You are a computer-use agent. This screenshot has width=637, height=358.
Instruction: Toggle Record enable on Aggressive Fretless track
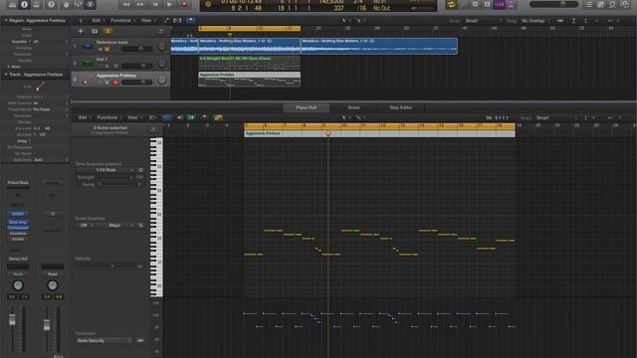pyautogui.click(x=115, y=83)
